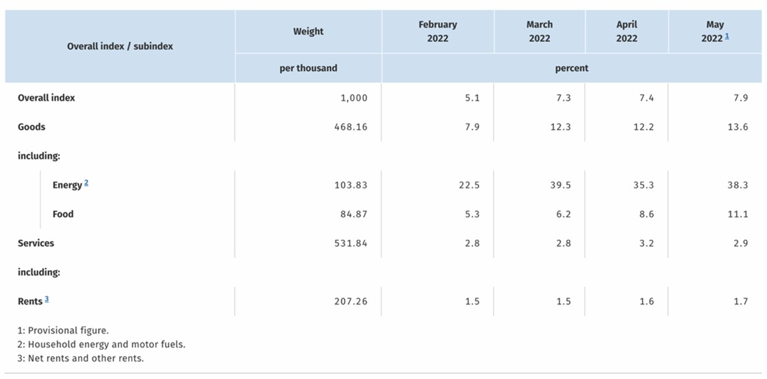Screen dimensions: 767x379
Task: Select the March 2022 column header
Action: [x=539, y=32]
